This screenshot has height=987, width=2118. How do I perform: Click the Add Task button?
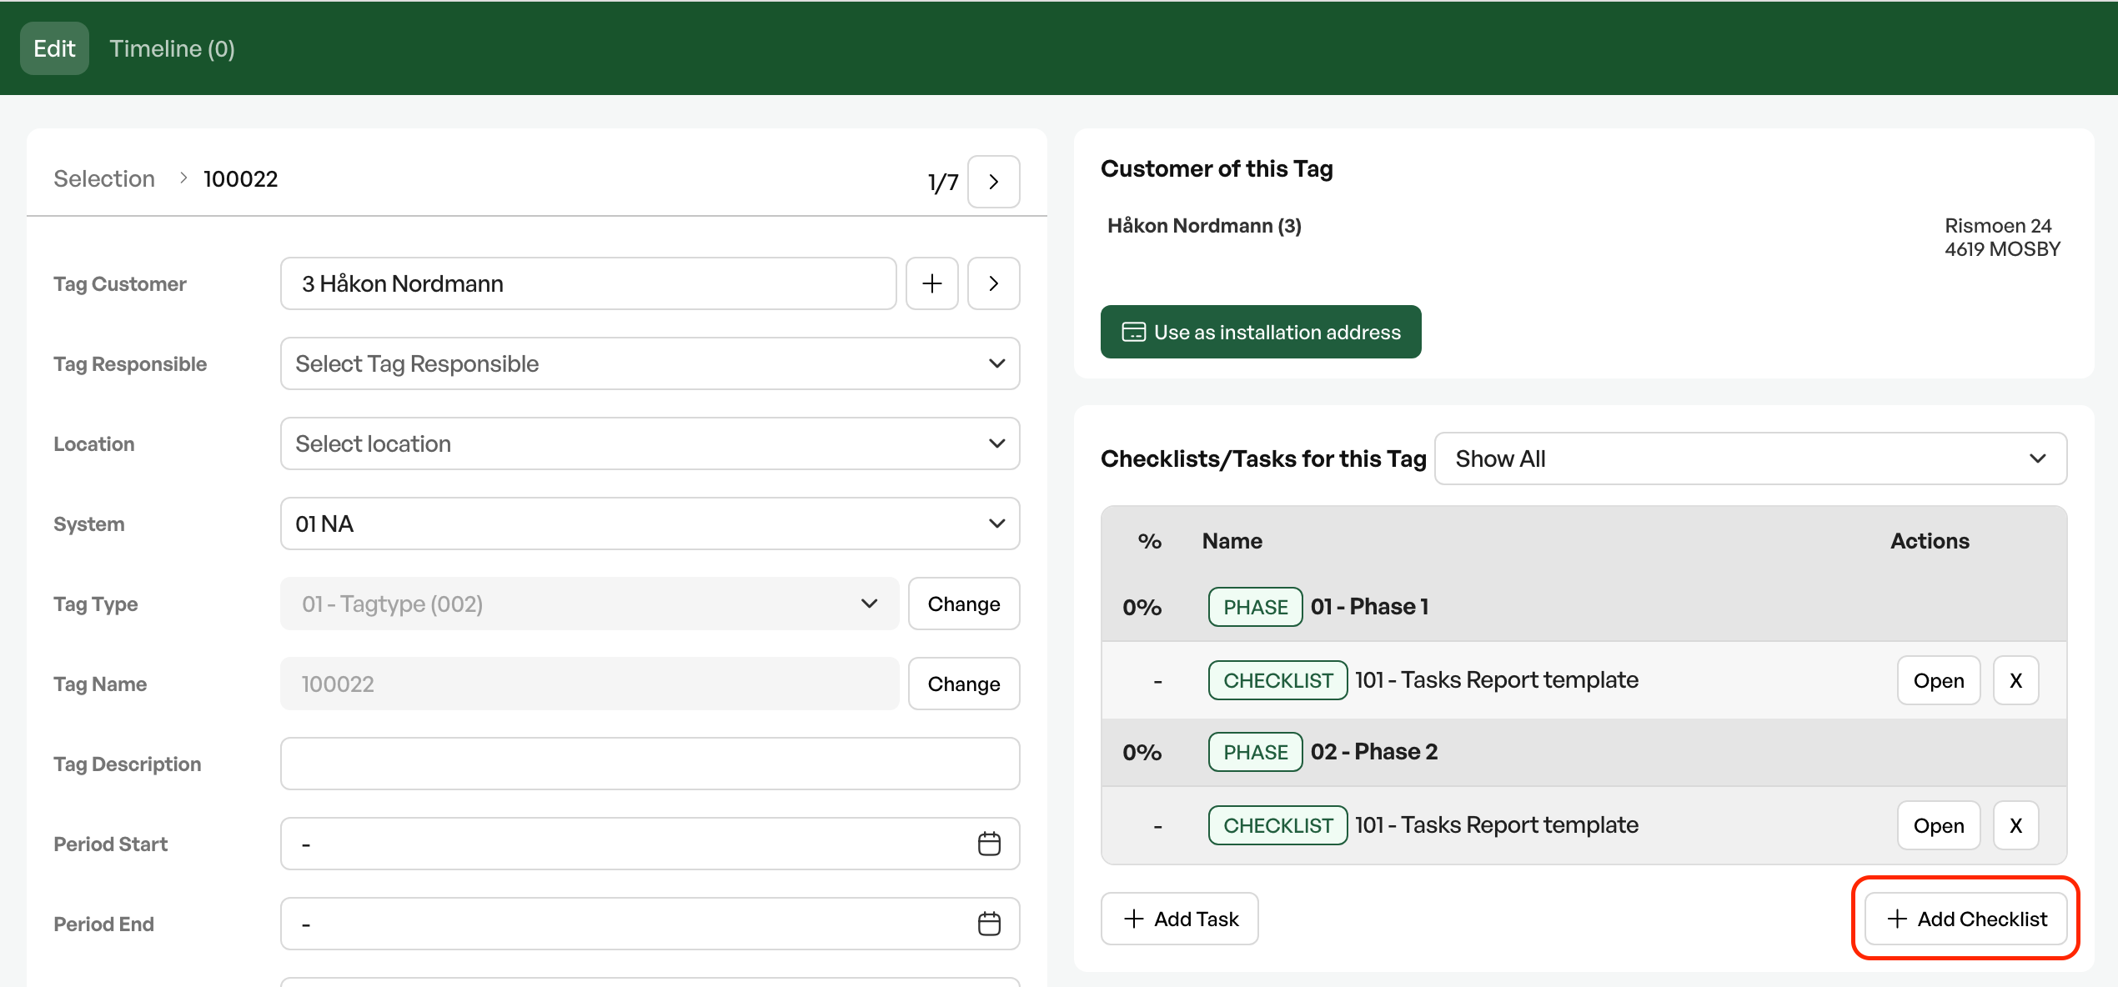1180,919
